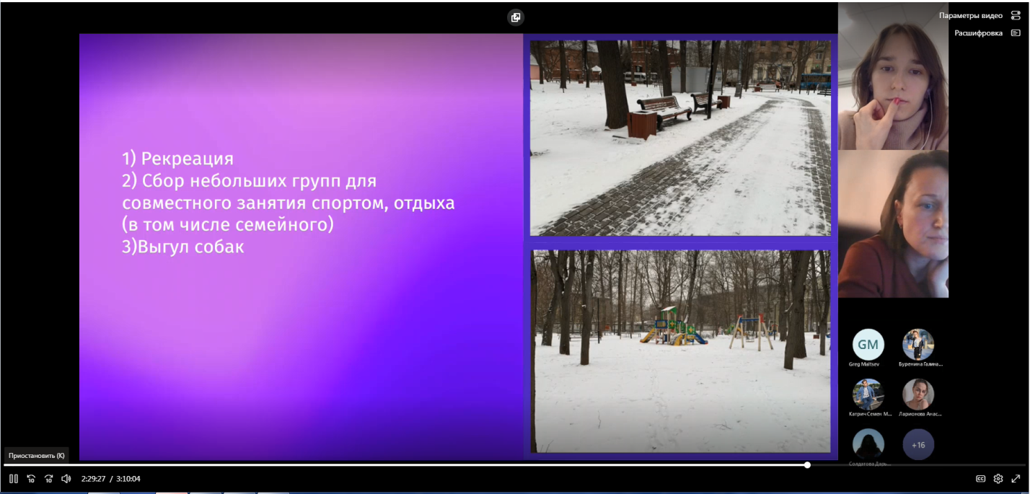Open the Расшифровка transcript panel

[x=978, y=32]
